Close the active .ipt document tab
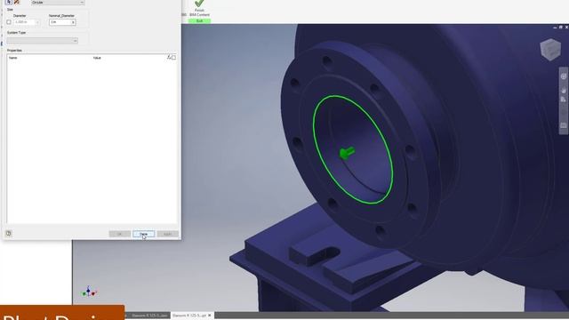This screenshot has width=569, height=320. (x=210, y=316)
